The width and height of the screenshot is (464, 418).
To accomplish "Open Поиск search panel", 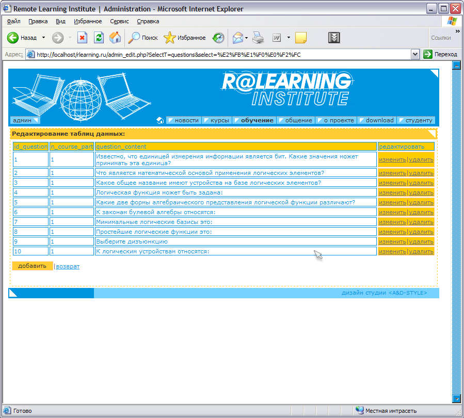I will (142, 38).
